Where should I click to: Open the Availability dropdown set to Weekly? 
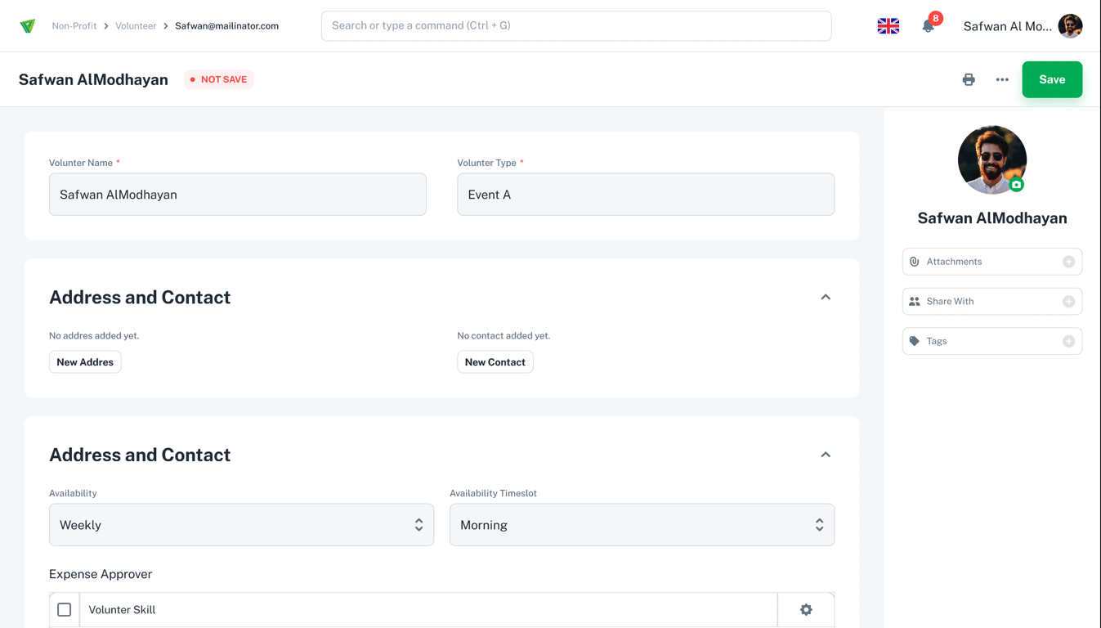(x=241, y=525)
